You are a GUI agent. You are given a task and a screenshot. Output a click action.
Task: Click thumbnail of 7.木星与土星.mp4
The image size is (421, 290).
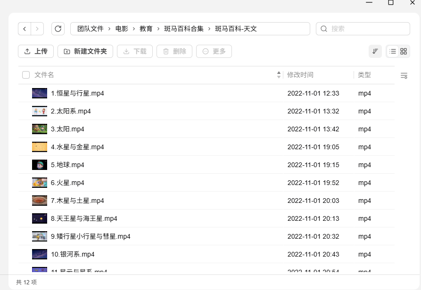(x=40, y=201)
